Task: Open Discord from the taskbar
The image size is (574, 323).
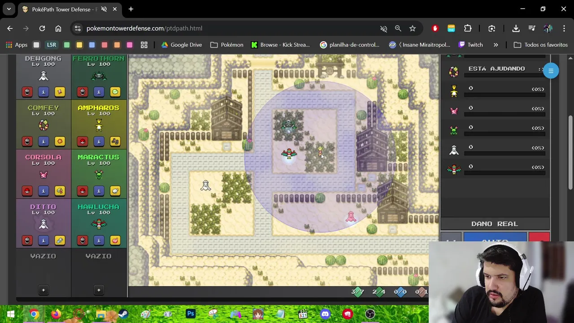Action: coord(326,314)
